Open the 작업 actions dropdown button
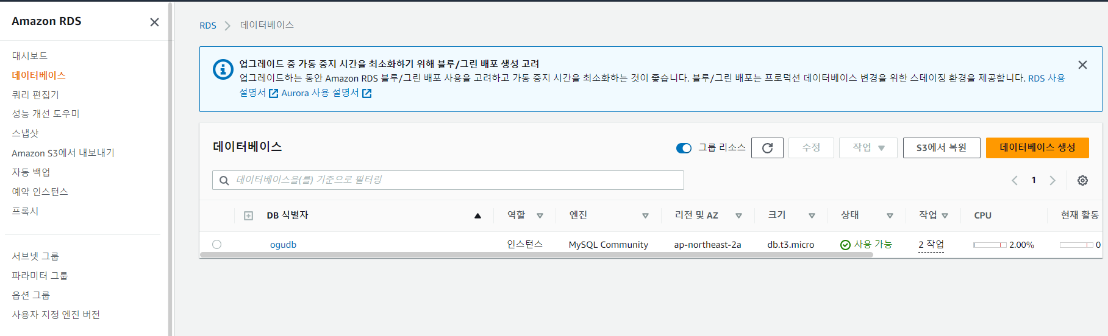The image size is (1108, 336). (x=868, y=148)
